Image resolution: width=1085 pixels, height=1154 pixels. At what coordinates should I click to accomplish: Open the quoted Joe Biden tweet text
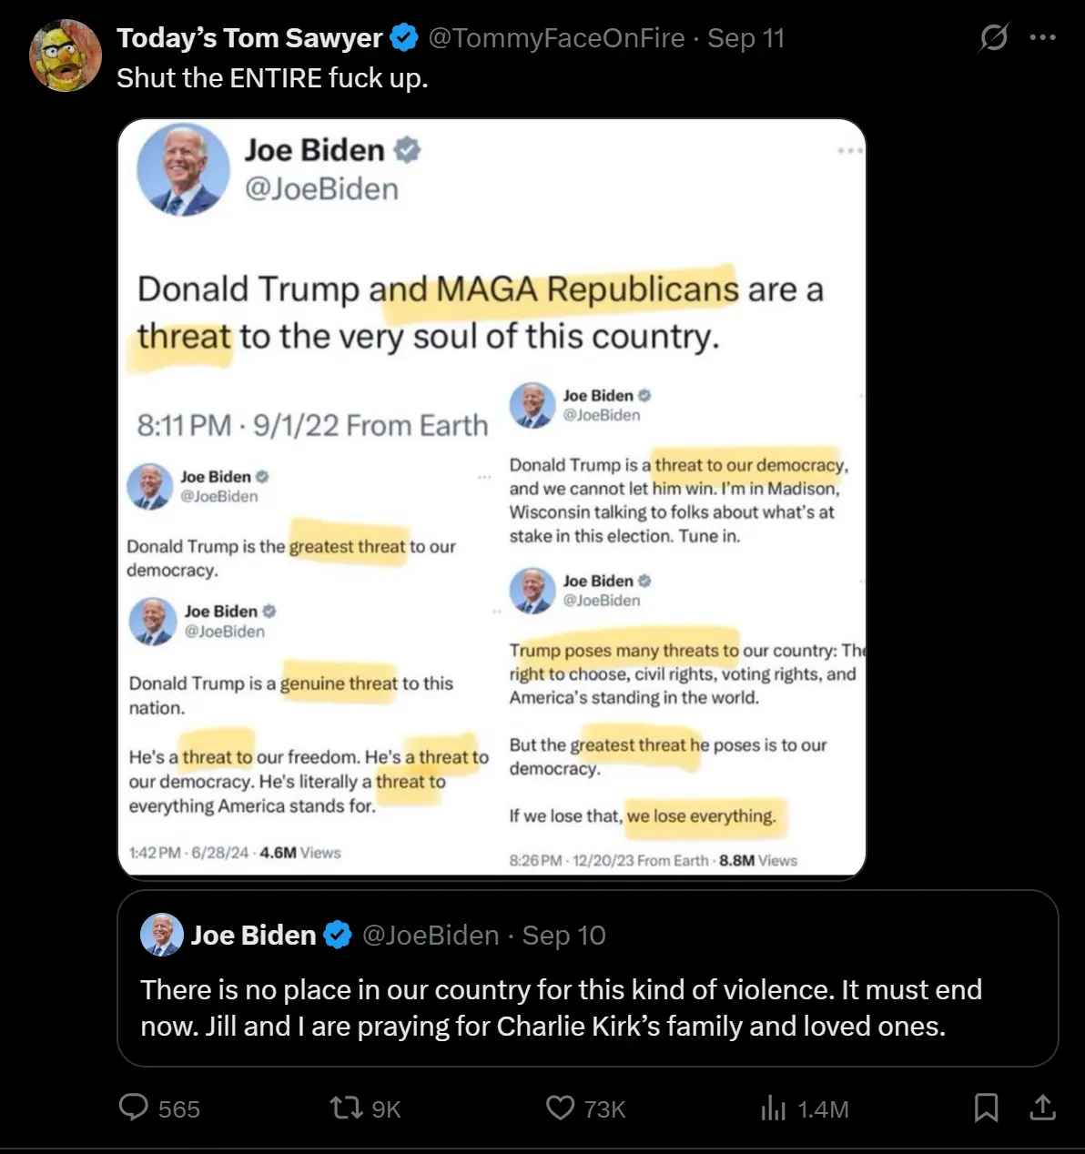pos(561,1007)
